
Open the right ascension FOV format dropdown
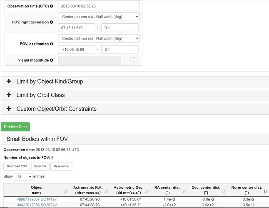99,17
